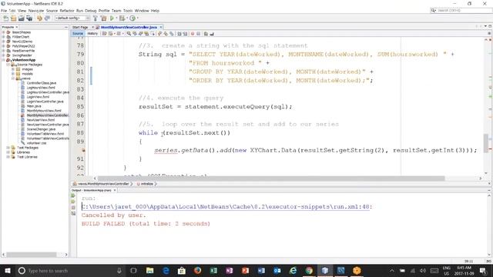Run the project with green arrow
Screen dimensions: 493x277
tap(112, 18)
